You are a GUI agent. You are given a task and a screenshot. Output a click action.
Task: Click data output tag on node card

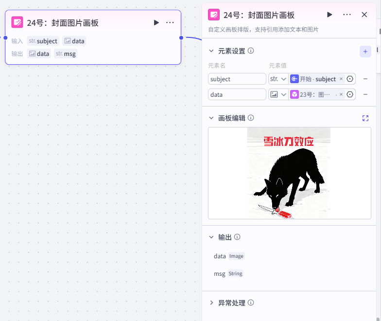[x=39, y=53]
